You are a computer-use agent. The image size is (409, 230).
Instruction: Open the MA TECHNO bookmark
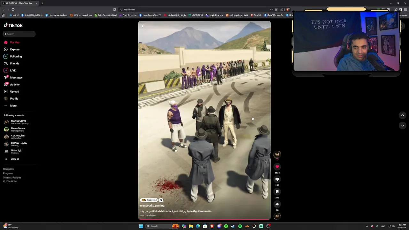pyautogui.click(x=196, y=15)
